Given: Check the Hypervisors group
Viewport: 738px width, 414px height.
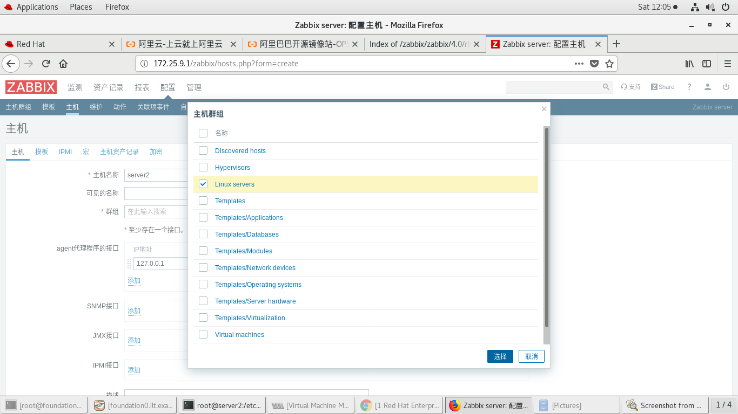Looking at the screenshot, I should pos(203,167).
